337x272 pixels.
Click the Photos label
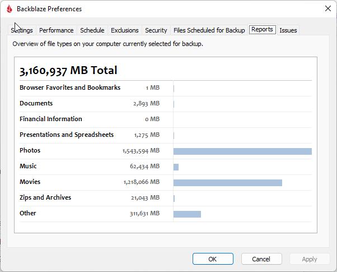30,150
